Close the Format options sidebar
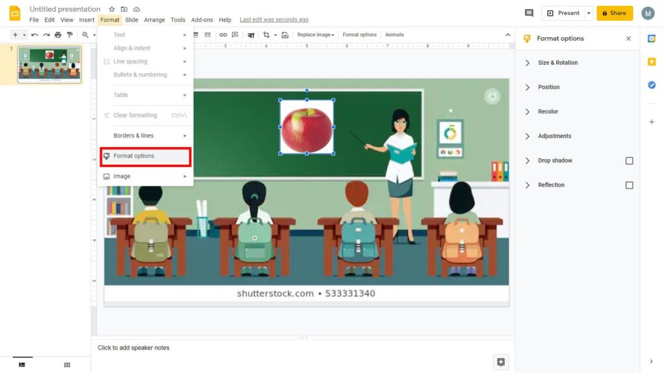Viewport: 663px width, 373px height. click(x=628, y=38)
